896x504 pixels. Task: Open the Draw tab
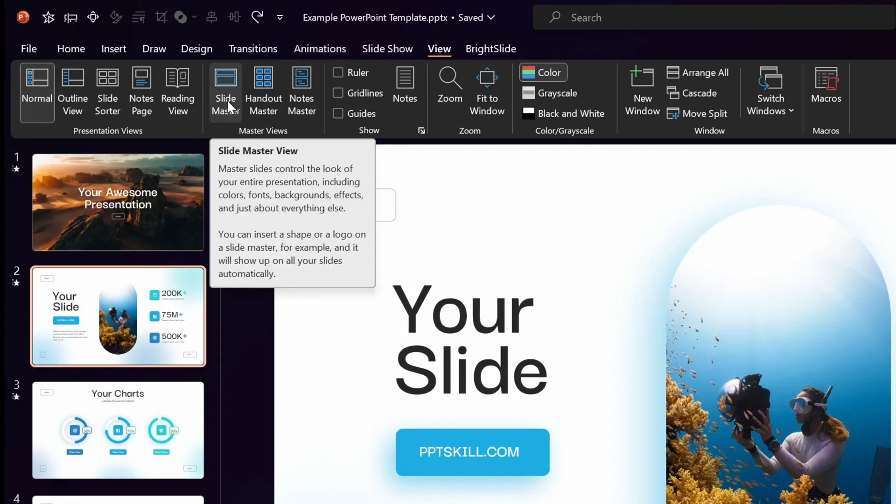154,49
